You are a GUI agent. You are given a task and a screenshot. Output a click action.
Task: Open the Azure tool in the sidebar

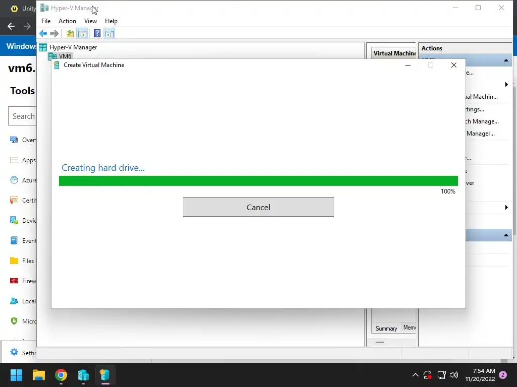coord(22,180)
